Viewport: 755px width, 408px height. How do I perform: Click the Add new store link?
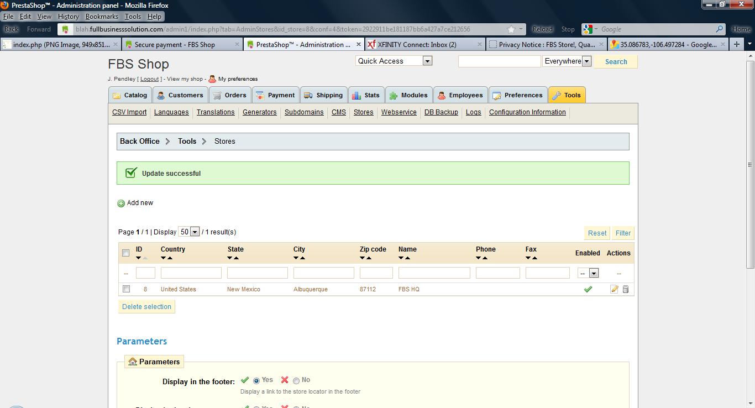coord(135,203)
